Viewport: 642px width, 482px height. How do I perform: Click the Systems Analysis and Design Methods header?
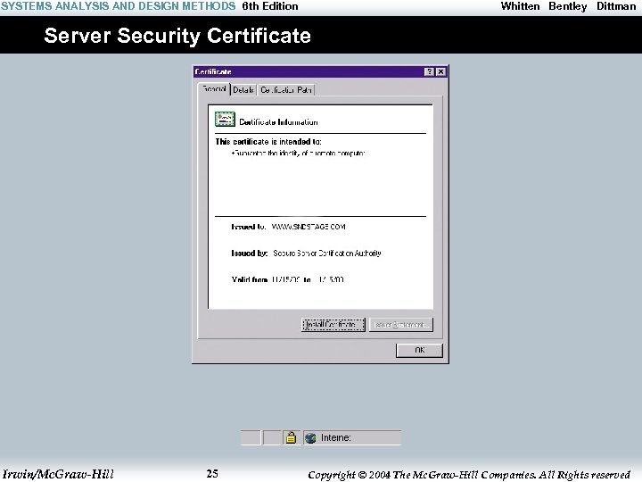click(119, 6)
